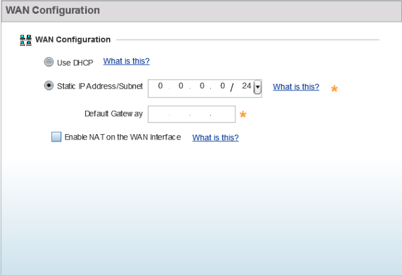This screenshot has width=402, height=276.
Task: Open 'What is this?' link beside Enable NAT
Action: (216, 138)
